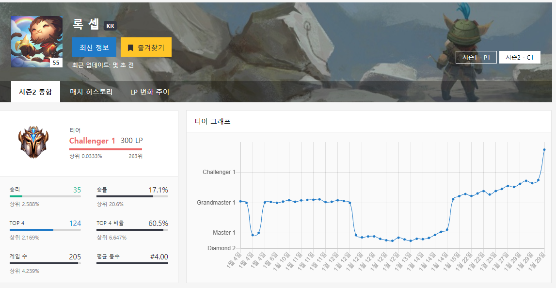Click the Diamond 2 y-axis label
Viewport: 556px width, 288px height.
221,248
